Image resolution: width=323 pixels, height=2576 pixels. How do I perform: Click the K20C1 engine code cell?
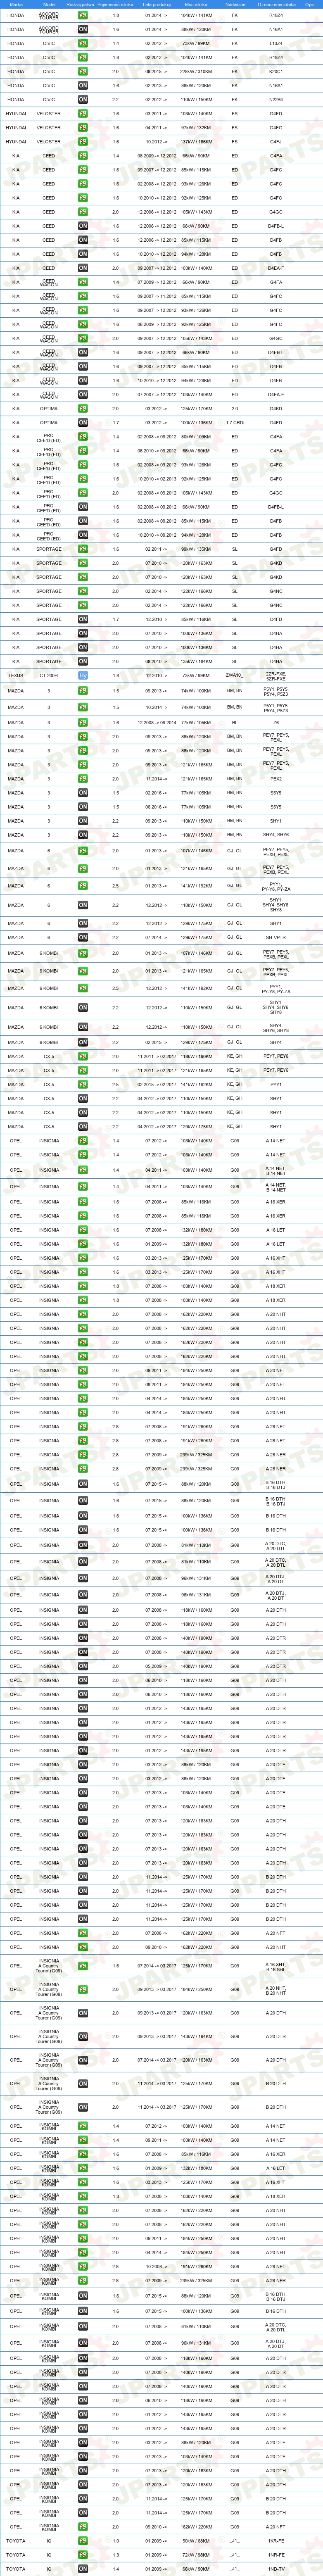[x=276, y=72]
